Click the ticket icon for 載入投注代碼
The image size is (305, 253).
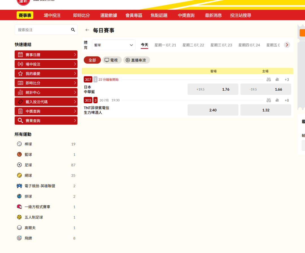coord(20,102)
